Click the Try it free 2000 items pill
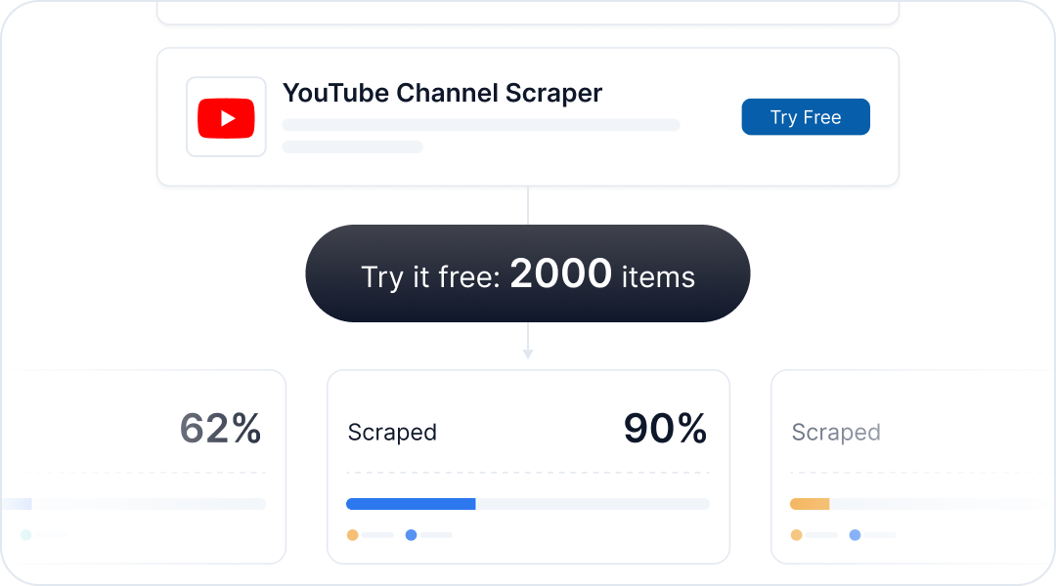Viewport: 1056px width, 586px height. 528,273
